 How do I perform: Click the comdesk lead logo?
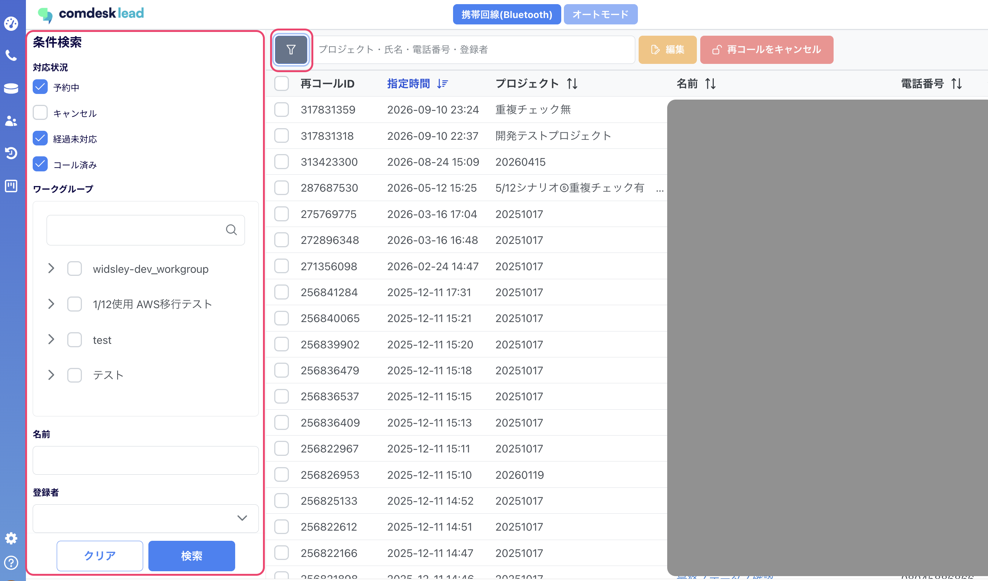(91, 14)
